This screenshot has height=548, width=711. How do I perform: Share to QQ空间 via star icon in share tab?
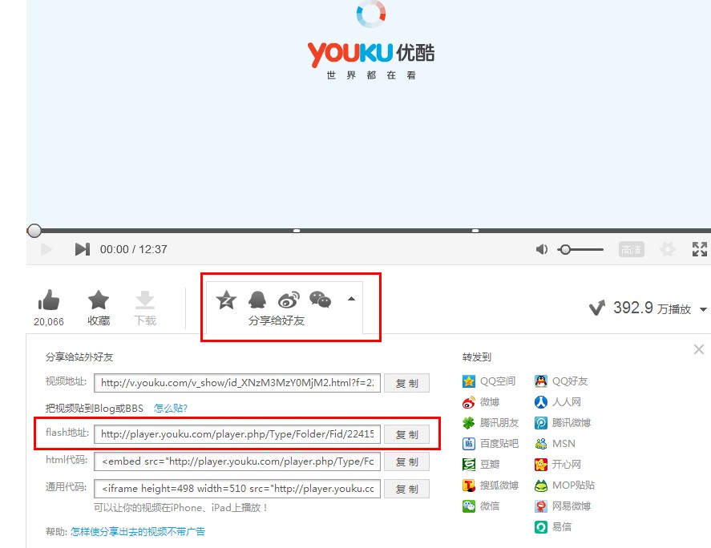pos(226,300)
